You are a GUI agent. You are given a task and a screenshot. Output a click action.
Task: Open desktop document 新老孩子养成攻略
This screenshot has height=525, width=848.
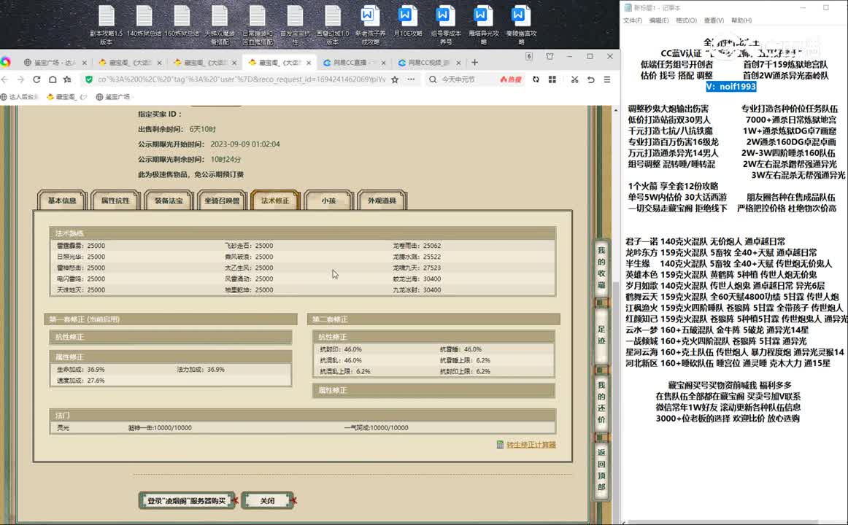370,25
